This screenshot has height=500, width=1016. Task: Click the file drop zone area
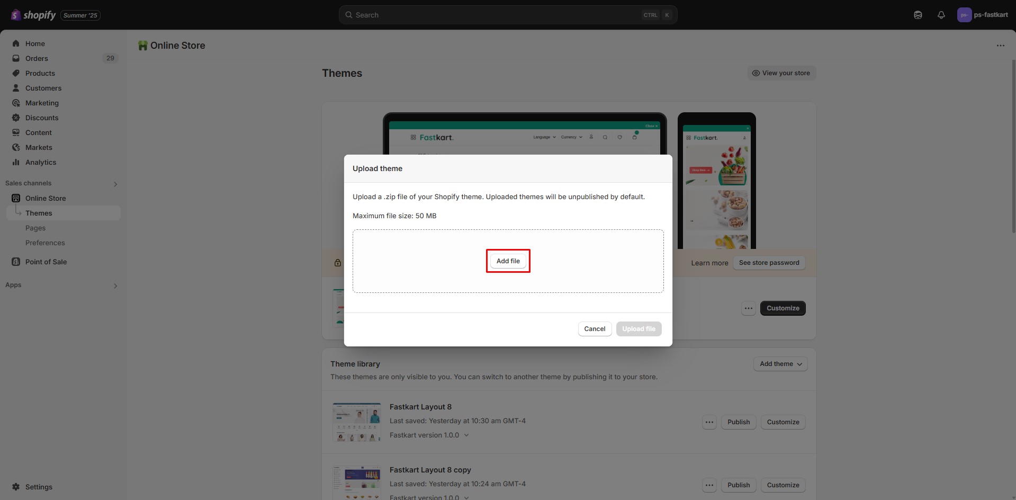click(x=508, y=261)
